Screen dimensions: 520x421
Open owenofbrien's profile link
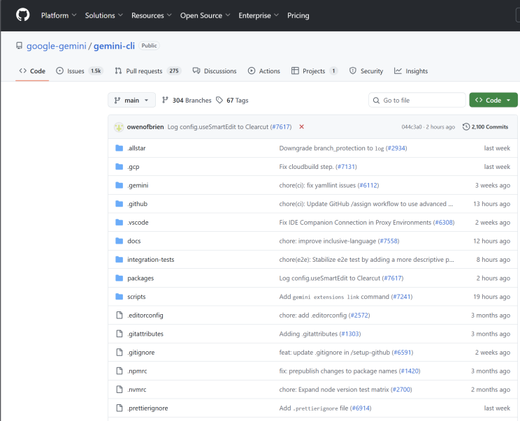[145, 127]
